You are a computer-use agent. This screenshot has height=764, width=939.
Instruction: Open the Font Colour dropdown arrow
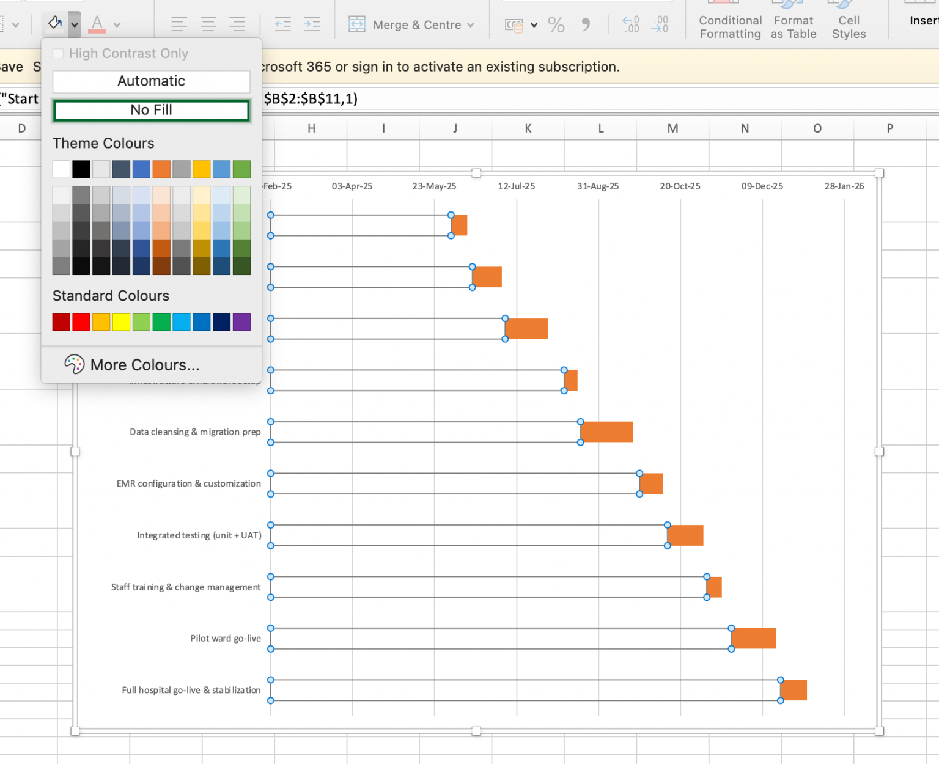tap(116, 24)
